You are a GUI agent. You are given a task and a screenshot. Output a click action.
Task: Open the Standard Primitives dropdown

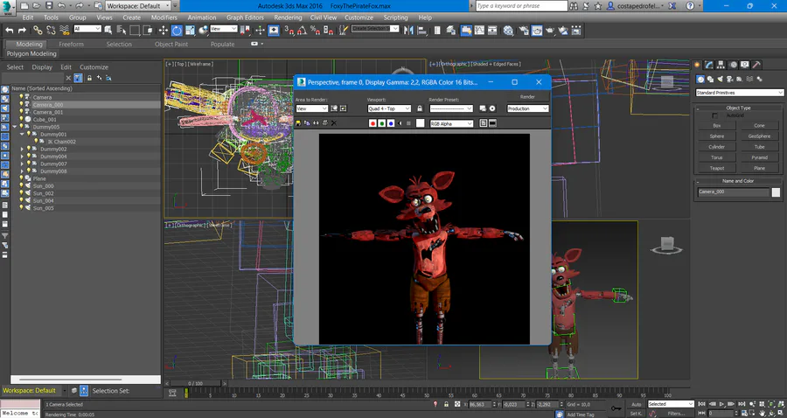[x=740, y=93]
